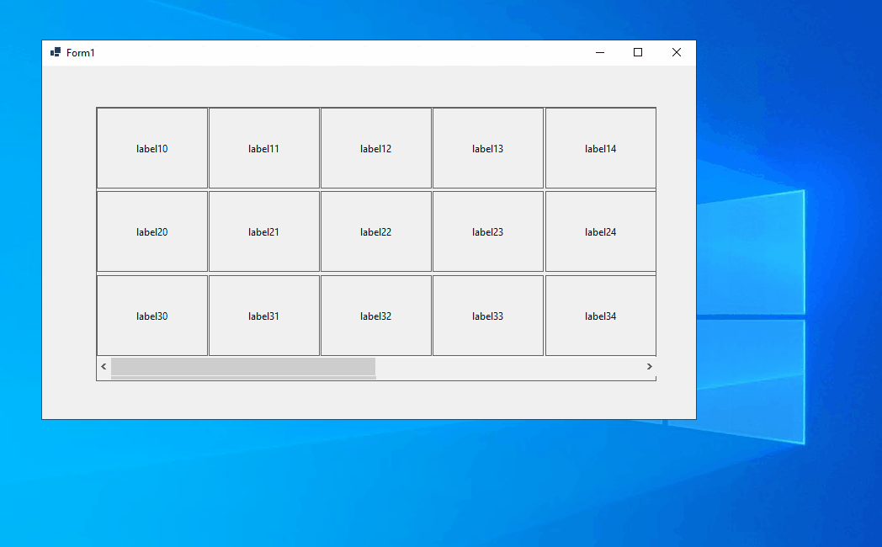This screenshot has height=547, width=882.
Task: Select the label20 cell
Action: click(151, 231)
